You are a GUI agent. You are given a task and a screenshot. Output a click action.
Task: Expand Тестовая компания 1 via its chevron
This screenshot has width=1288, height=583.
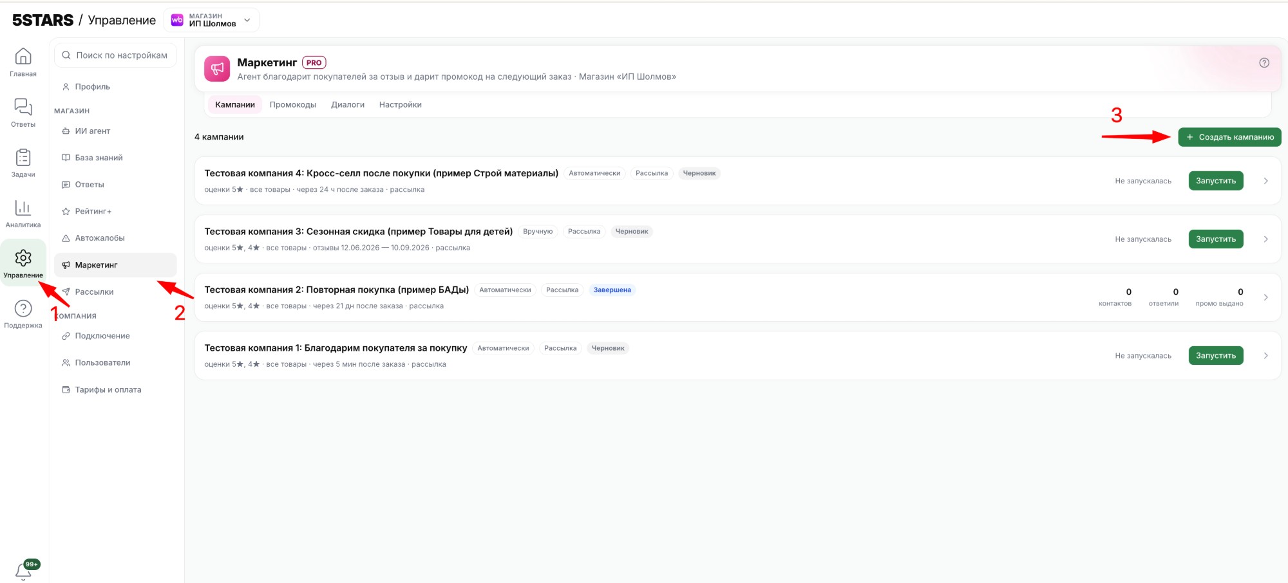1265,356
